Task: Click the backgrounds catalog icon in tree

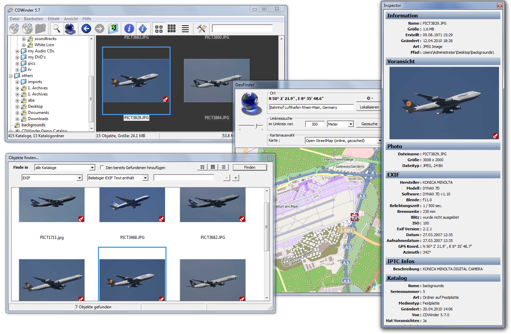Action: coord(17,125)
